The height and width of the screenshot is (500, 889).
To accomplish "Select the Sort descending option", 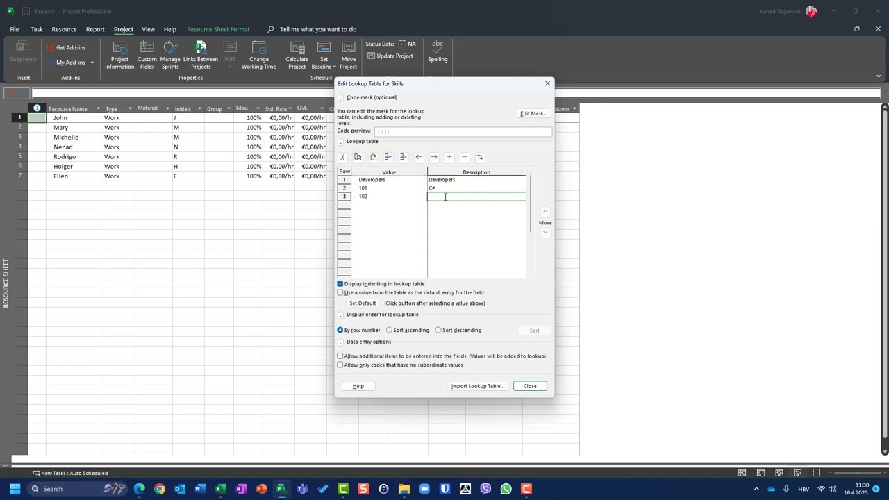I will coord(438,331).
